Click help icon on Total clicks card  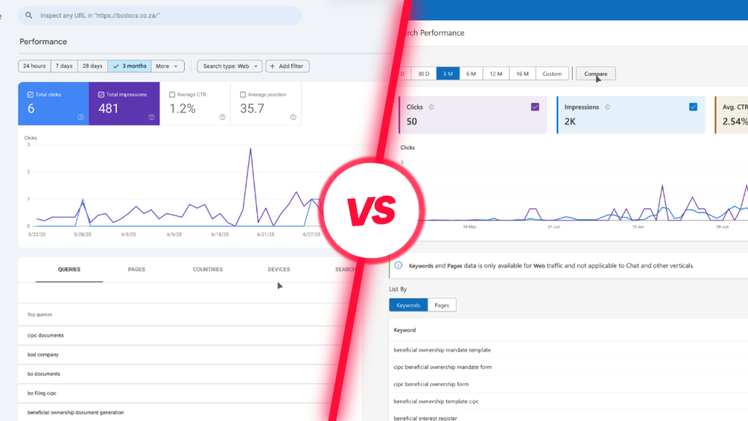(x=80, y=117)
